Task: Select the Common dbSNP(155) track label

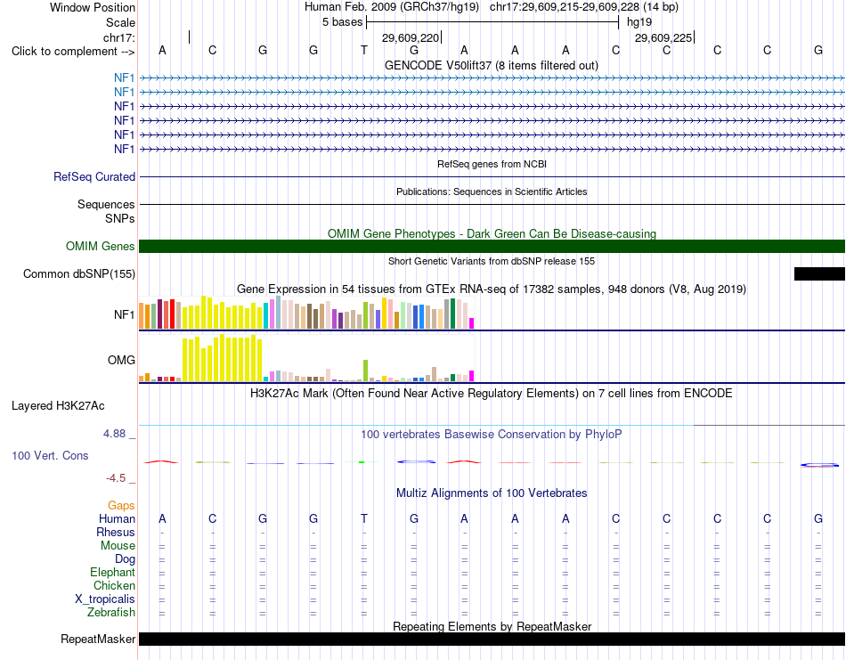Action: 79,274
